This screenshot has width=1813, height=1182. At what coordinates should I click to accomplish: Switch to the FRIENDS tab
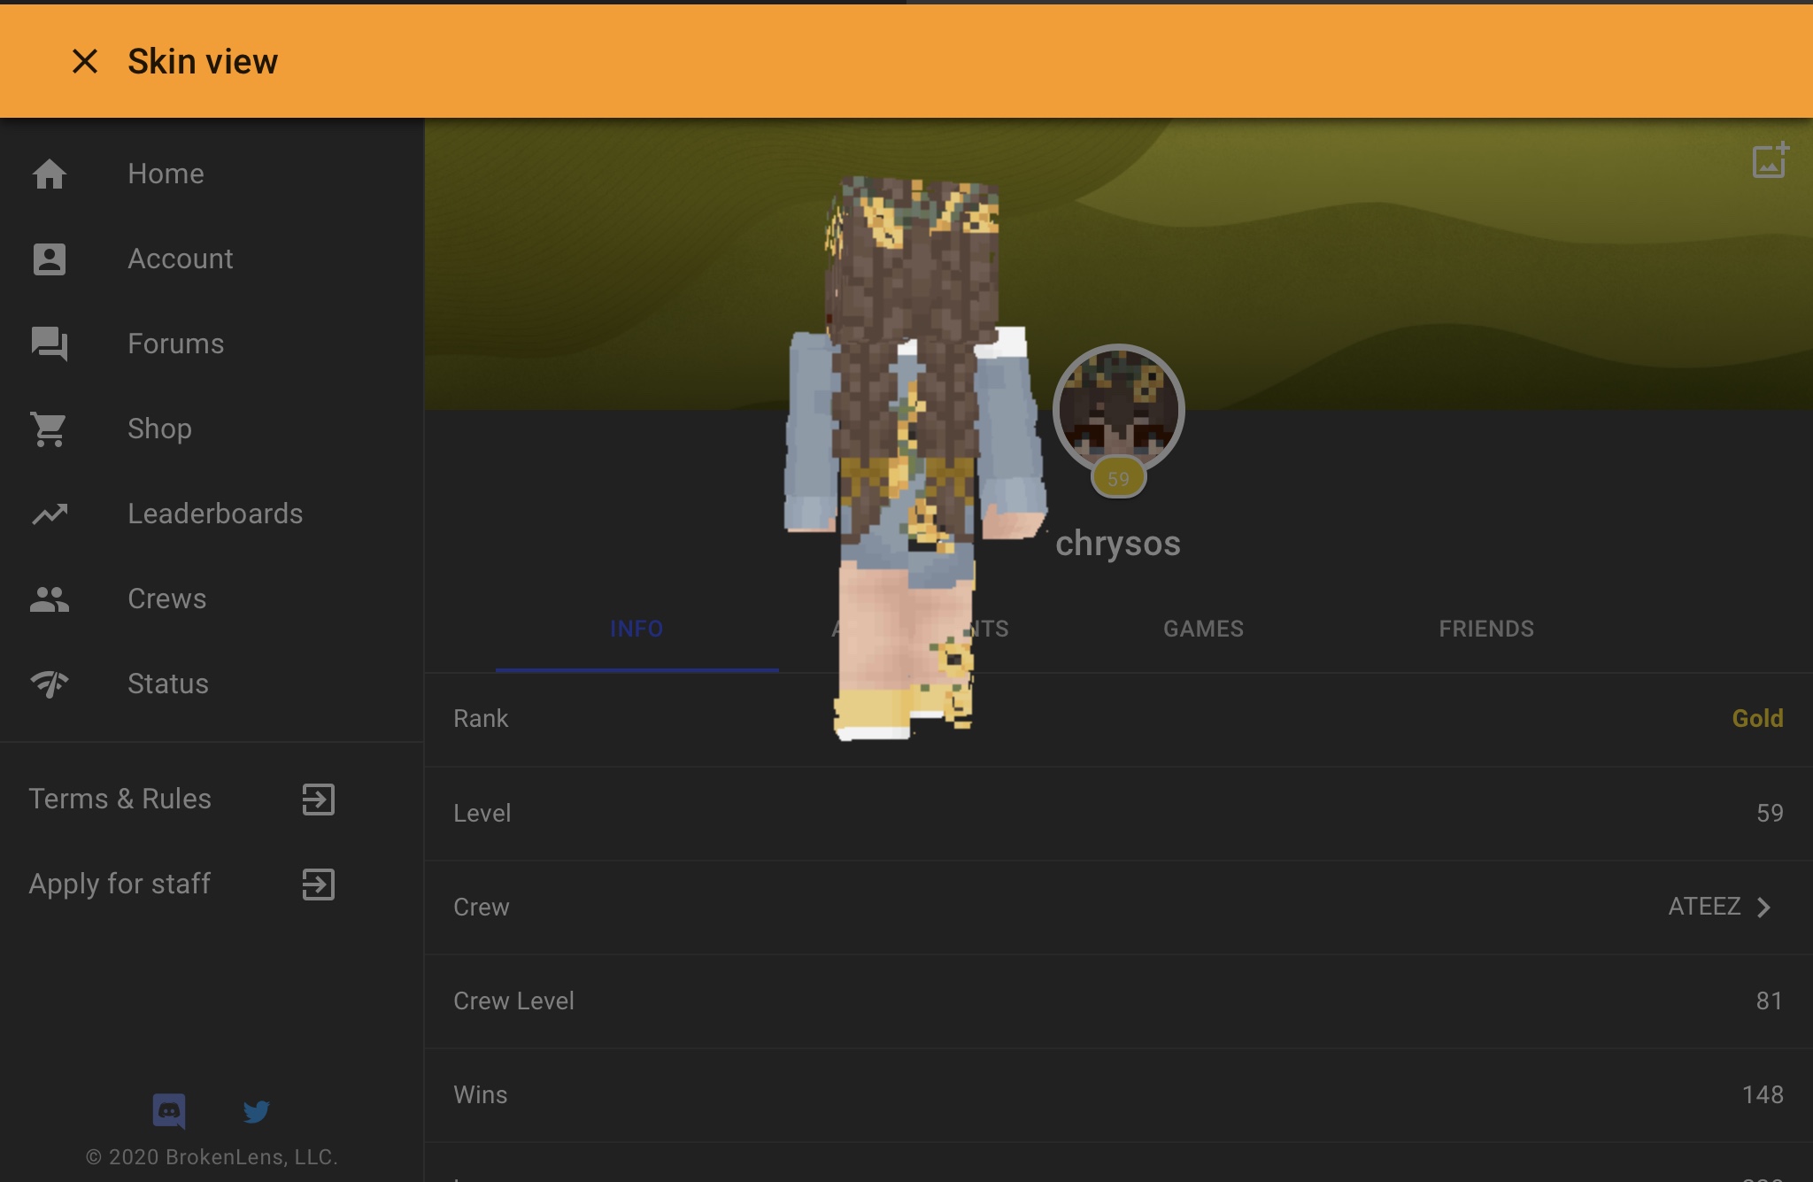click(1486, 629)
